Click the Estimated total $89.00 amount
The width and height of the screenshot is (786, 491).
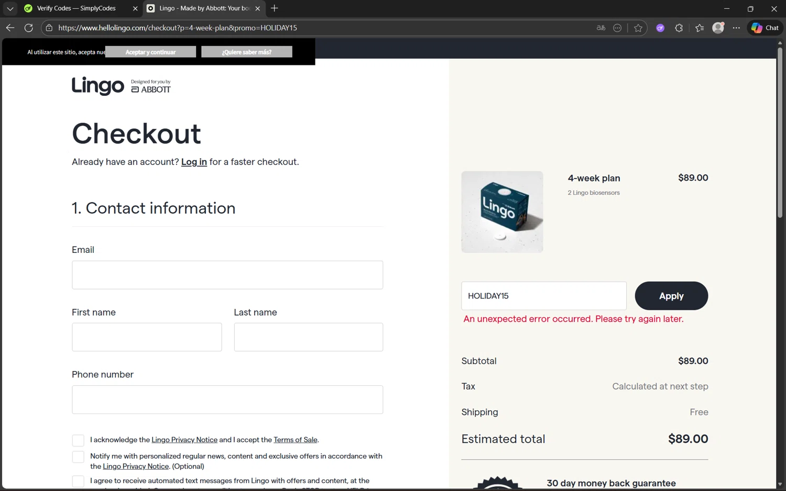(688, 439)
